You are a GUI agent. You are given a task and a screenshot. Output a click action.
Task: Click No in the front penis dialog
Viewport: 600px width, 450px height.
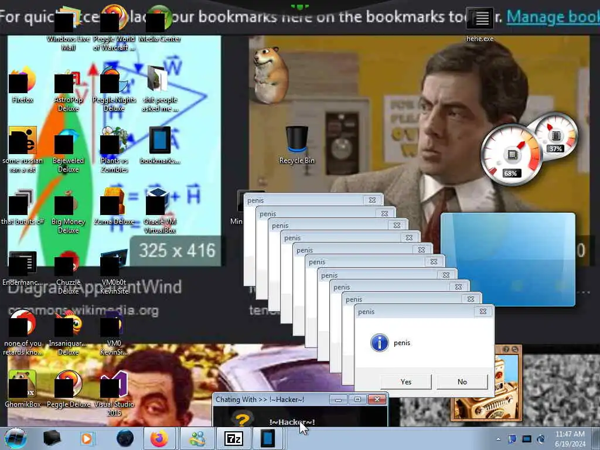(462, 381)
